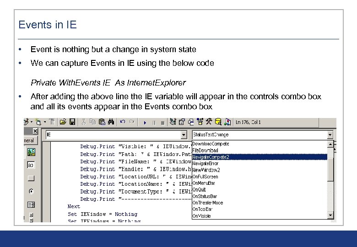This screenshot has height=247, width=357.
Task: Open the Properties Window icon
Action: [x=182, y=122]
